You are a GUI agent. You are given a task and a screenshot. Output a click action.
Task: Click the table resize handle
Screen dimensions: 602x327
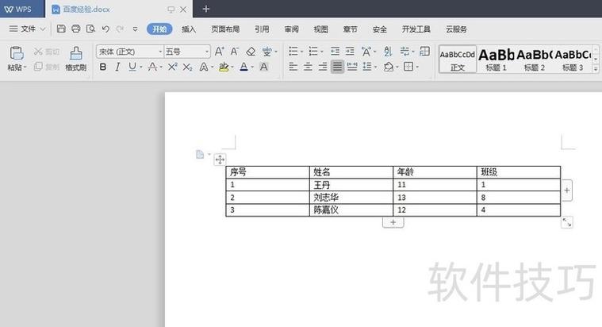pos(566,222)
